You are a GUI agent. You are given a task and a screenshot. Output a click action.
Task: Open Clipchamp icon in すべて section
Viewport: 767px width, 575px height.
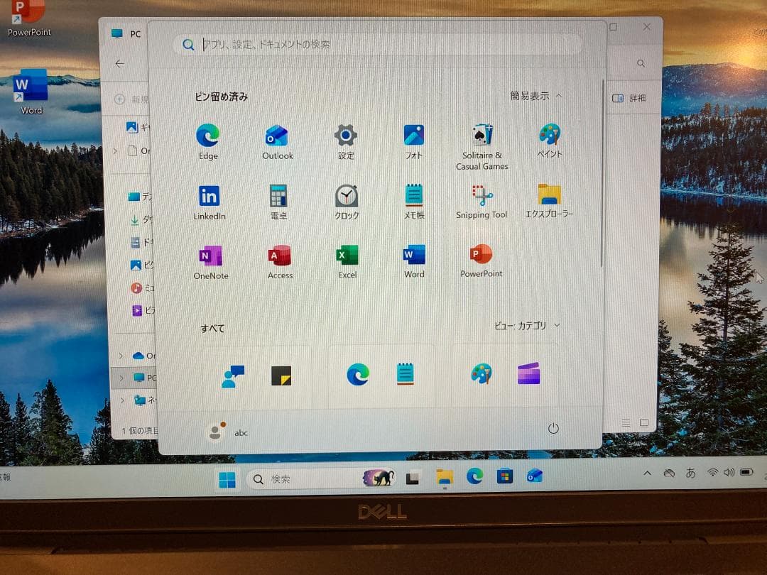(529, 373)
